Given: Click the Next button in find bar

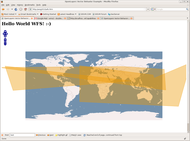Looking at the screenshot, I should (50, 135).
